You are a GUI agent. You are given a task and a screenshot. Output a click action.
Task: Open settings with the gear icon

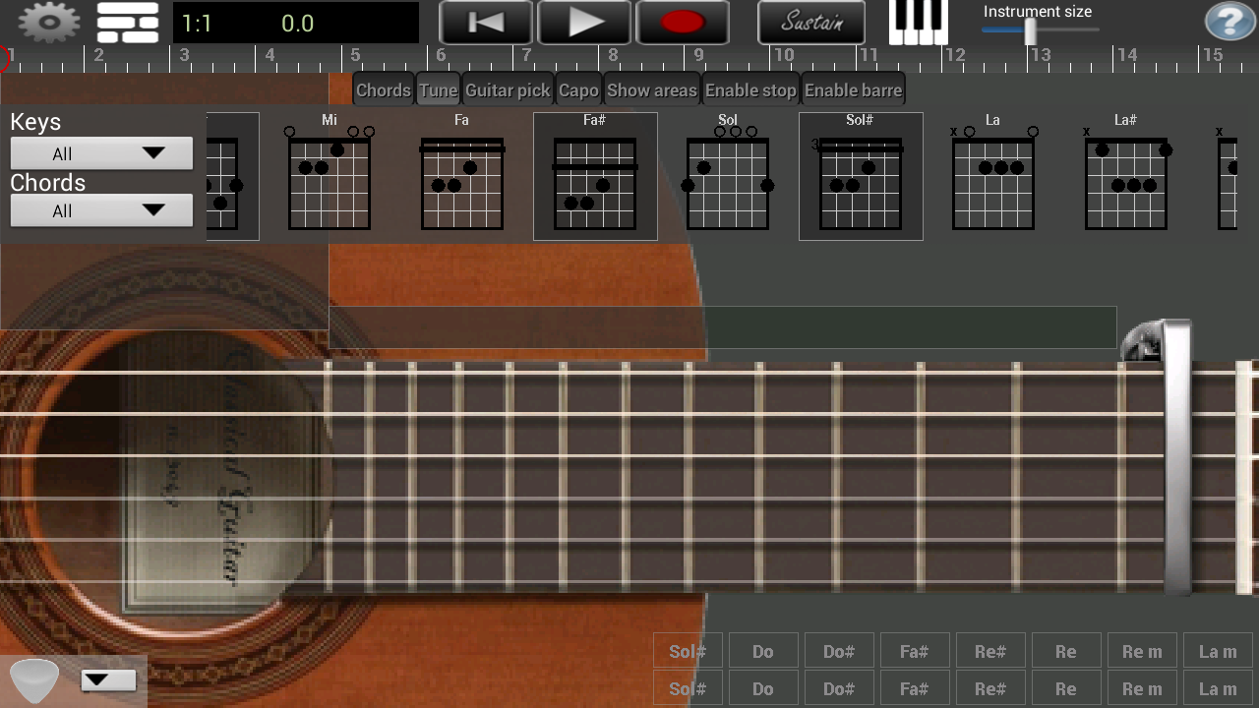(x=49, y=23)
